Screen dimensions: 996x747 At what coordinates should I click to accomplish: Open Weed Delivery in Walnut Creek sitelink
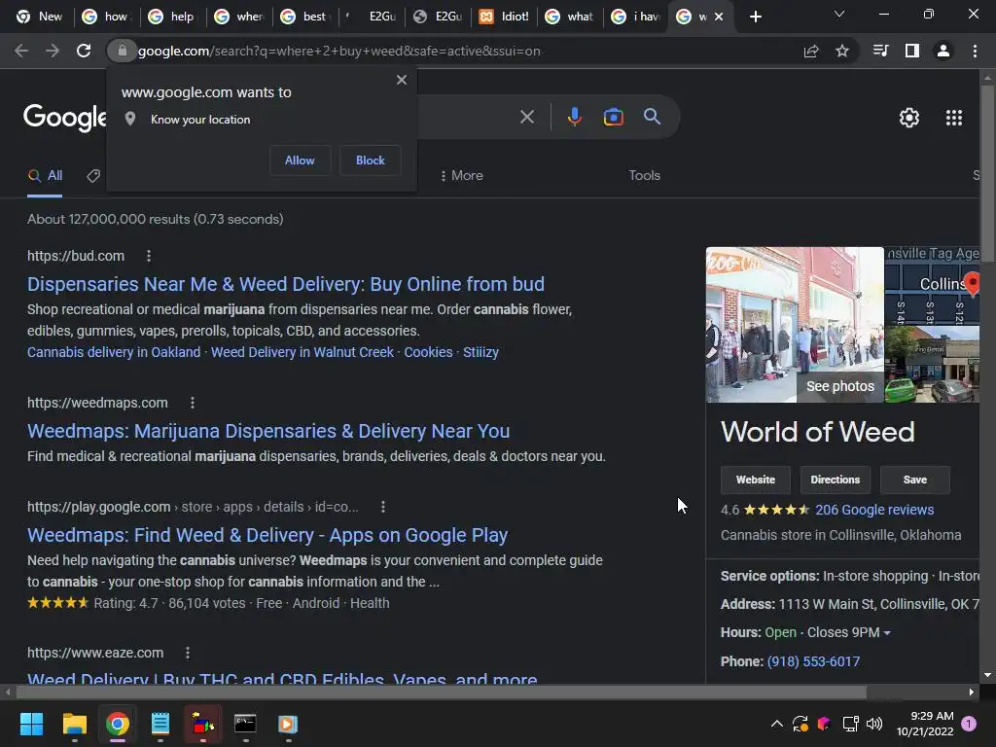302,352
